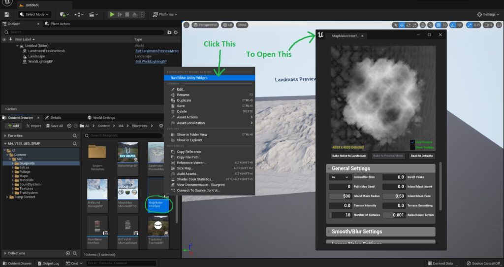Click the Add button in Content Browser
The image size is (504, 267).
click(13, 126)
